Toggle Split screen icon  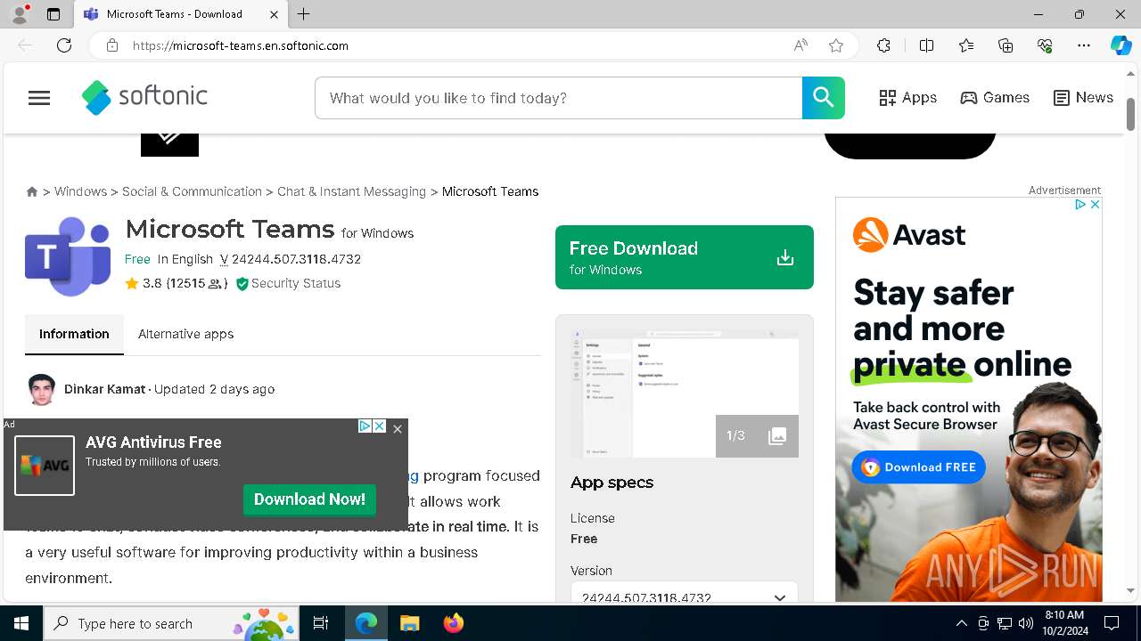point(926,45)
